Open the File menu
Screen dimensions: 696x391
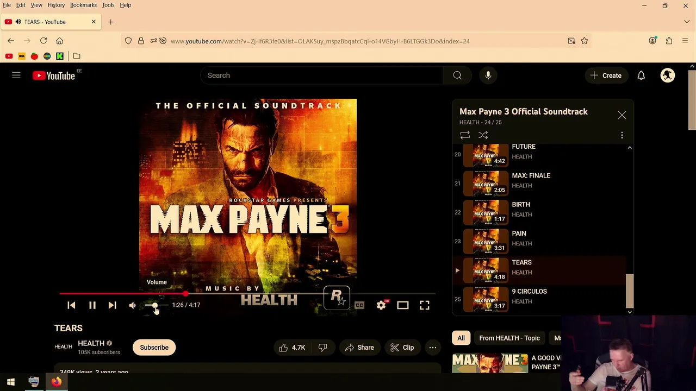(7, 5)
